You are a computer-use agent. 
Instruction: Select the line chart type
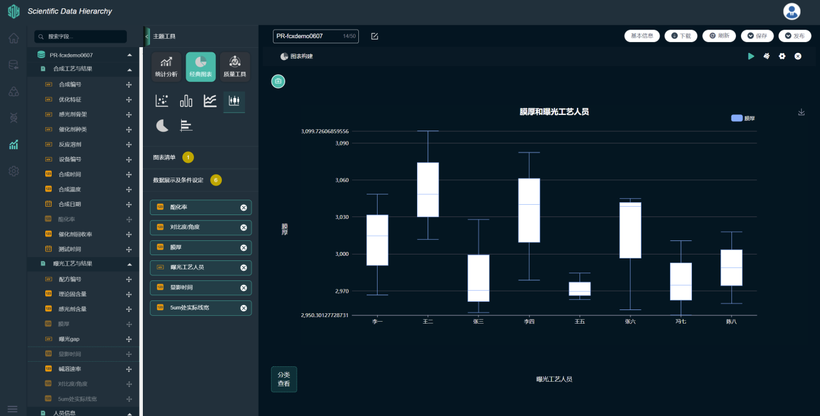(x=210, y=101)
